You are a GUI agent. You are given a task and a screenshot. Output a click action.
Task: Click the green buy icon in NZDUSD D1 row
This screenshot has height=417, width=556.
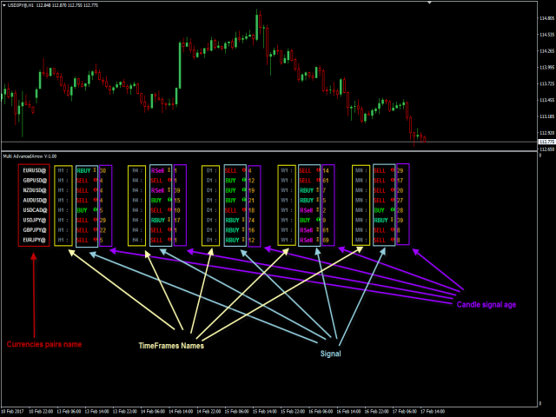pyautogui.click(x=244, y=190)
